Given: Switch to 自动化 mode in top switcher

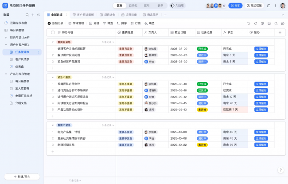Looking at the screenshot, I should pos(133,6).
